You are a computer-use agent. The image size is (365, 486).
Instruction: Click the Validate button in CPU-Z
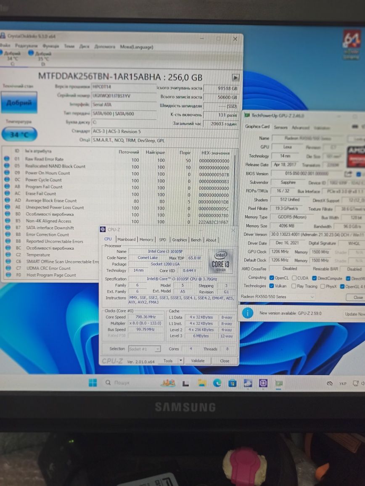[x=198, y=360]
